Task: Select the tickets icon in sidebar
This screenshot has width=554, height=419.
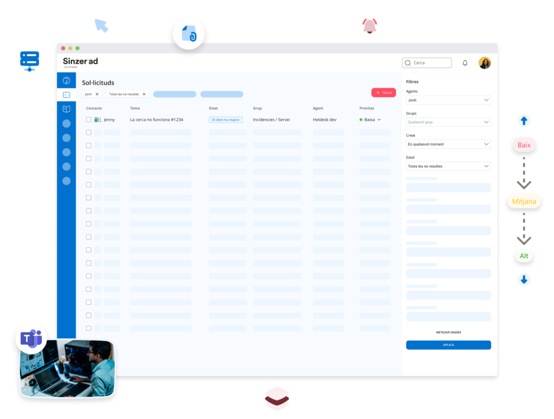Action: point(67,95)
